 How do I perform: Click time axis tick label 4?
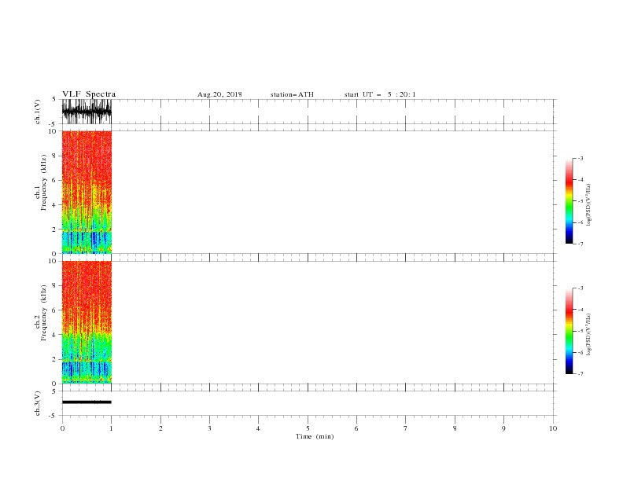point(258,428)
